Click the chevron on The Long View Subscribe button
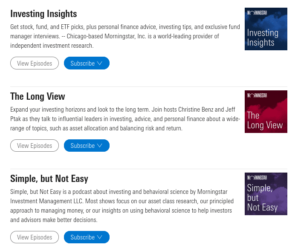The width and height of the screenshot is (298, 248). point(100,146)
